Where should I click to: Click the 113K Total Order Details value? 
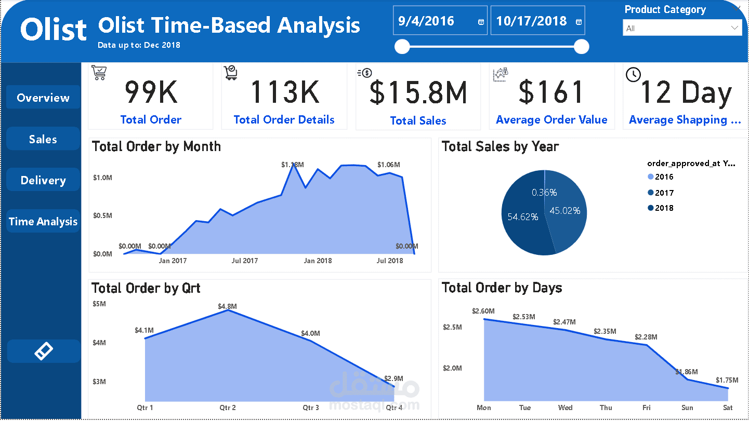[x=284, y=92]
